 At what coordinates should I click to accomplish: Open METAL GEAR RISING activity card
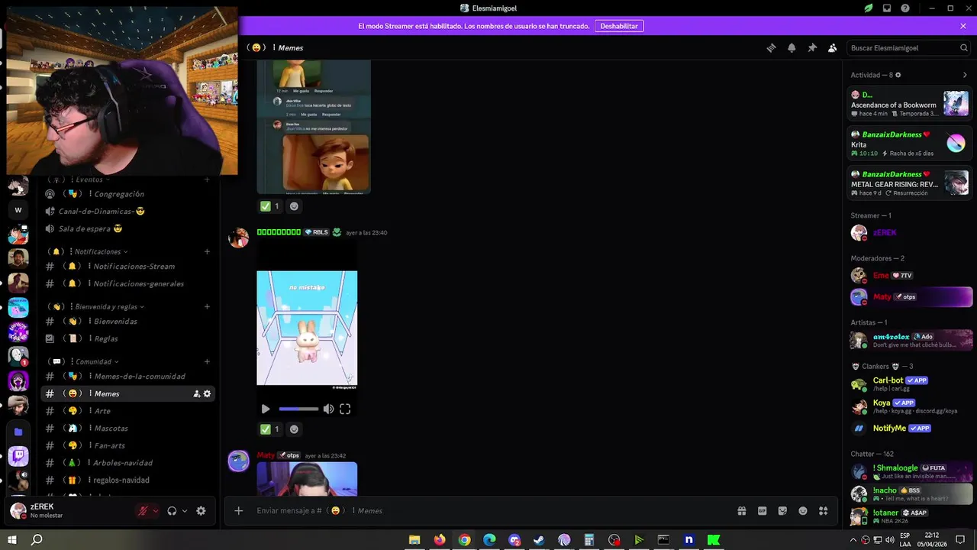coord(909,183)
